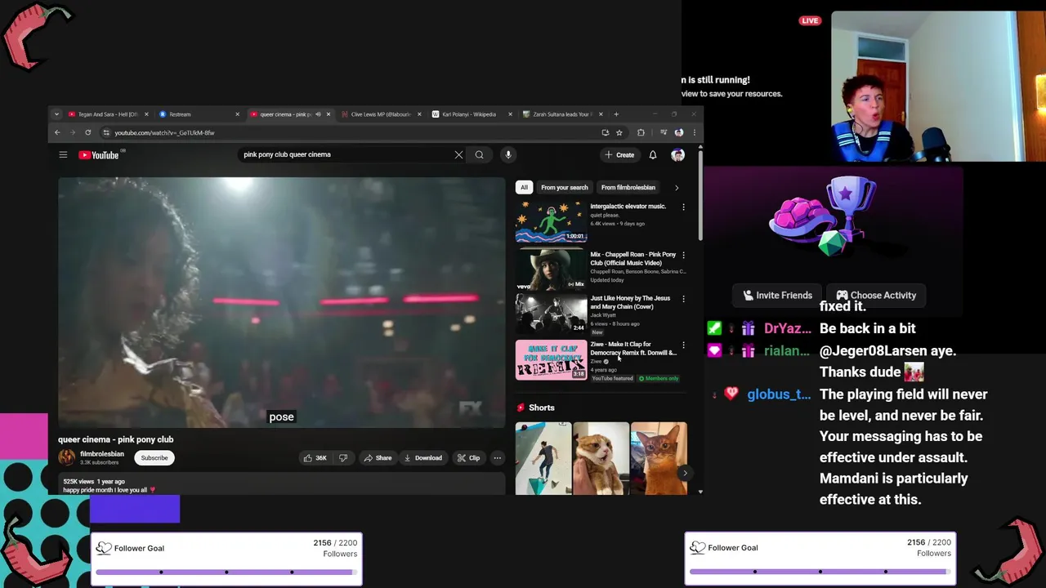Subscribe to filmbrolesbian channel
The width and height of the screenshot is (1046, 588).
pos(154,458)
